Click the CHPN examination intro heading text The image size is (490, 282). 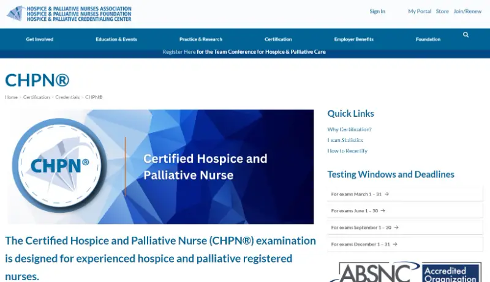pyautogui.click(x=160, y=258)
